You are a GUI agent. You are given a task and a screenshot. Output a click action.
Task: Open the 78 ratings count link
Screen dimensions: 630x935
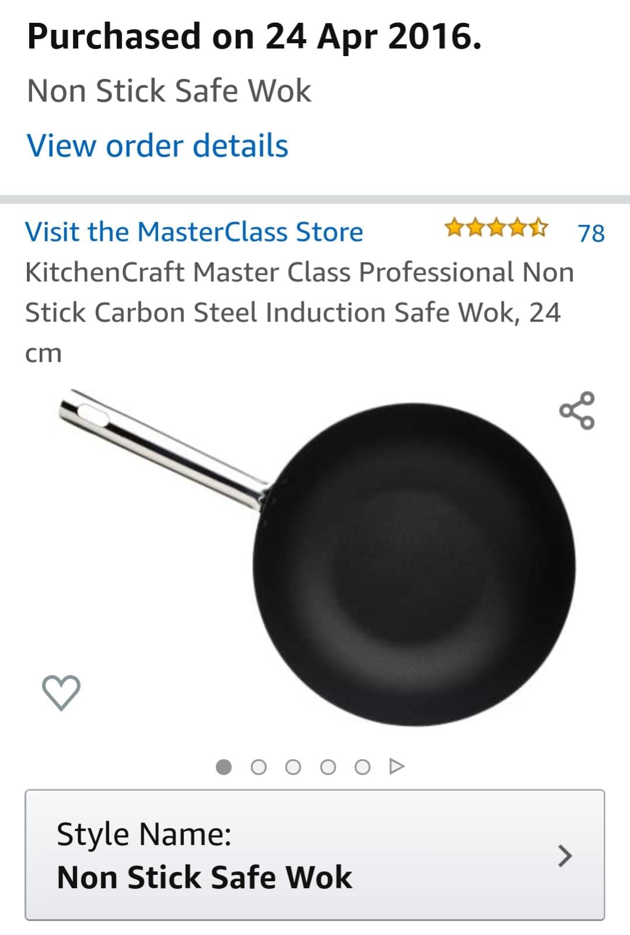pos(591,233)
